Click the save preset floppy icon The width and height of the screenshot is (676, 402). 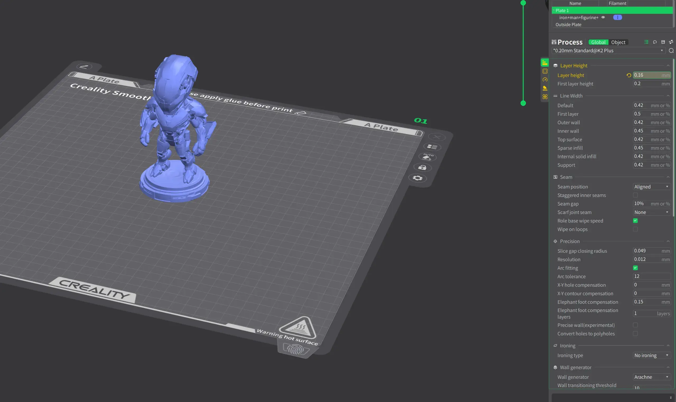click(663, 42)
